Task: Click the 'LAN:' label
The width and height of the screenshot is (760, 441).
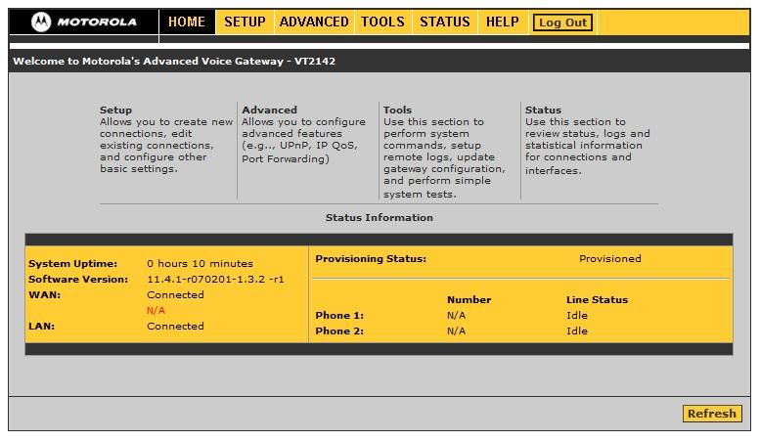Action: (42, 327)
